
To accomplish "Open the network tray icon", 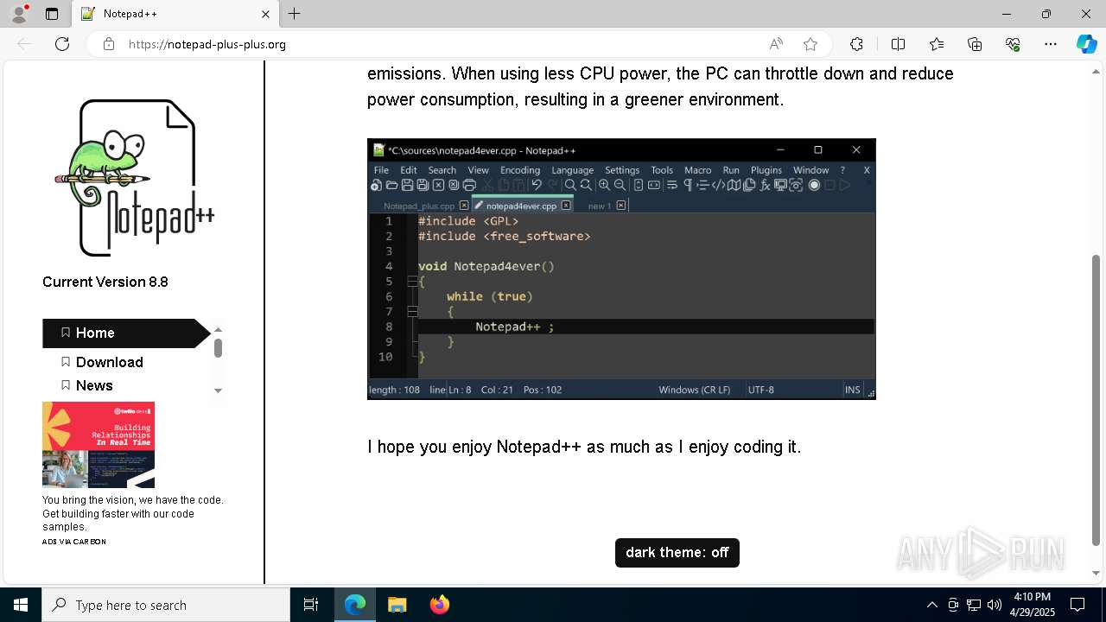I will coord(973,605).
